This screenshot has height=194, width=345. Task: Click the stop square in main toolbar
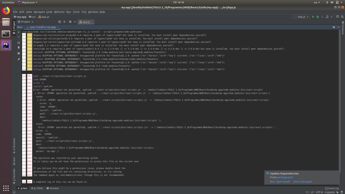(x=332, y=17)
